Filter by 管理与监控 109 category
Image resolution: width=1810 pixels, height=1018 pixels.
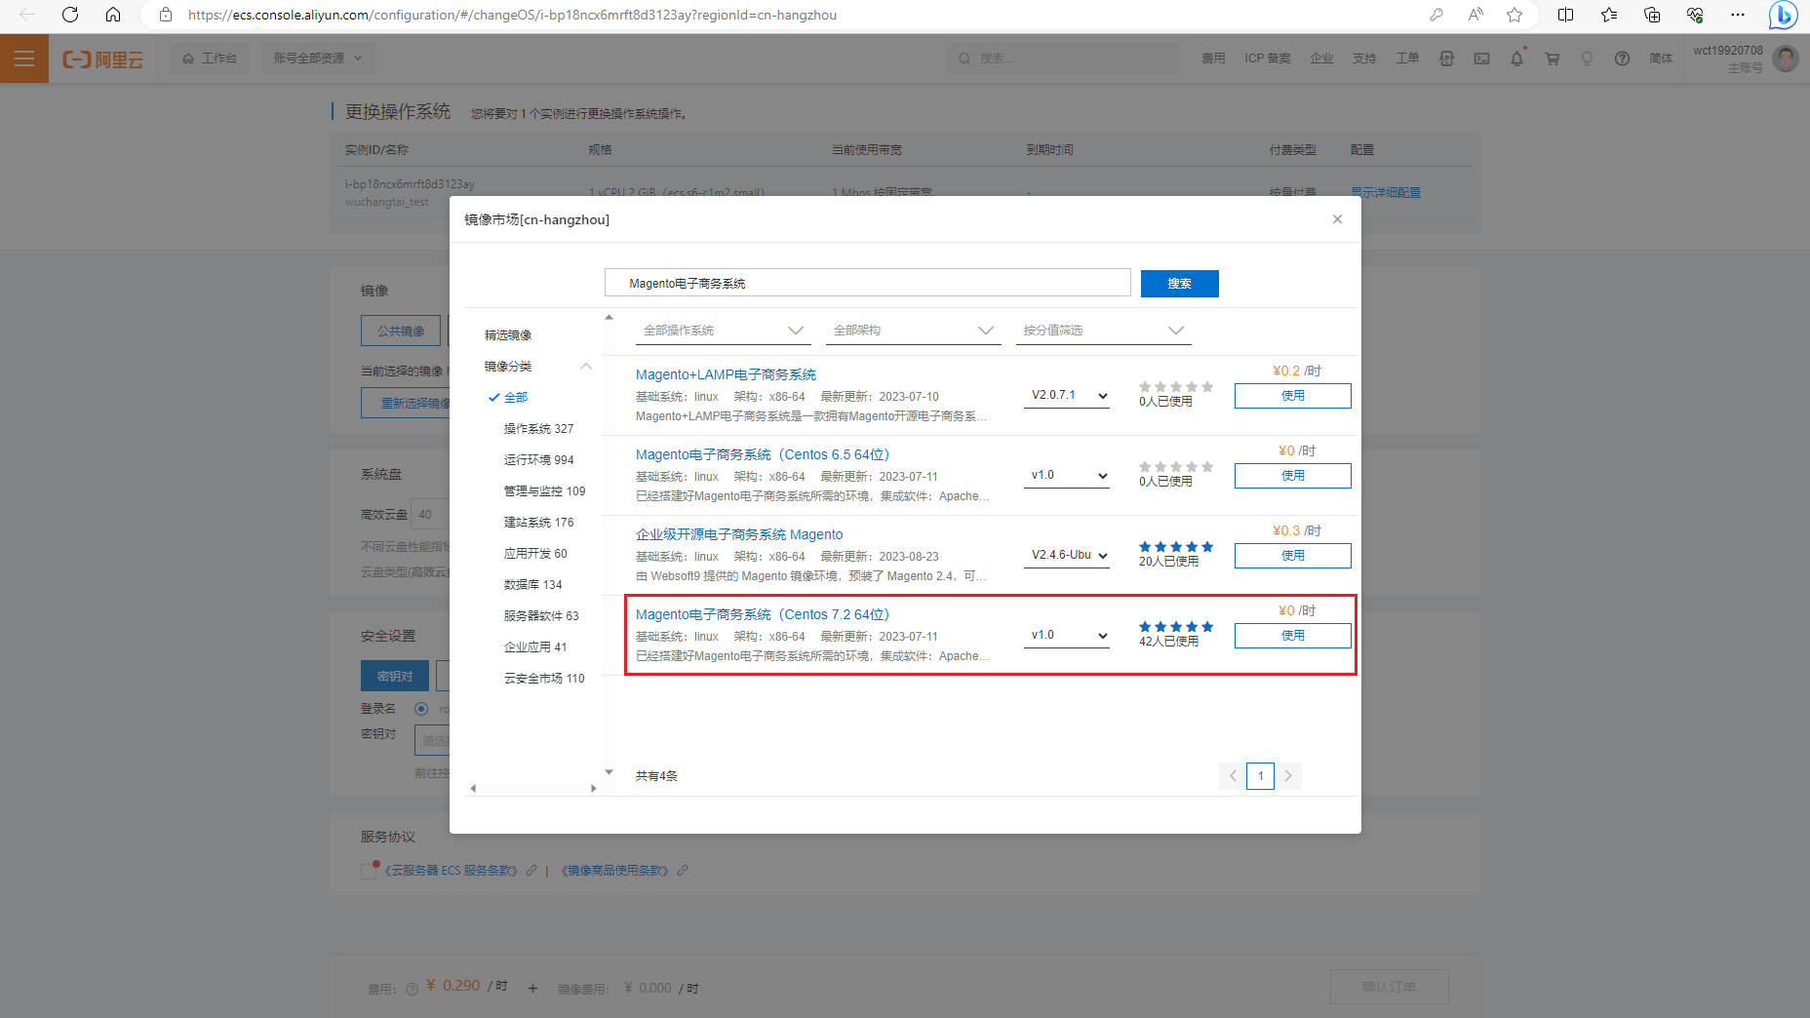(544, 491)
